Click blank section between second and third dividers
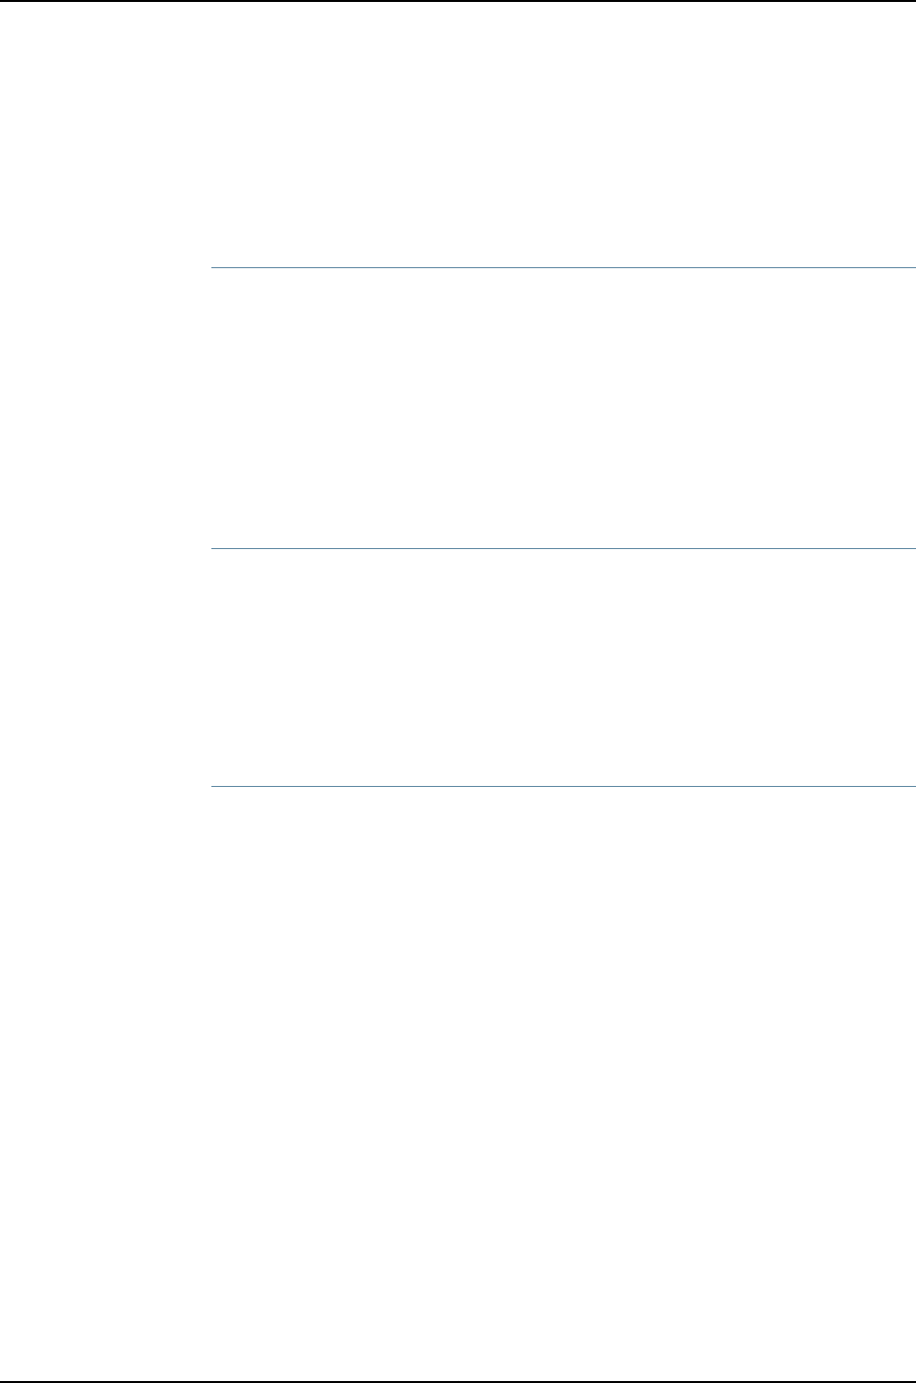The image size is (916, 1383). pos(563,667)
